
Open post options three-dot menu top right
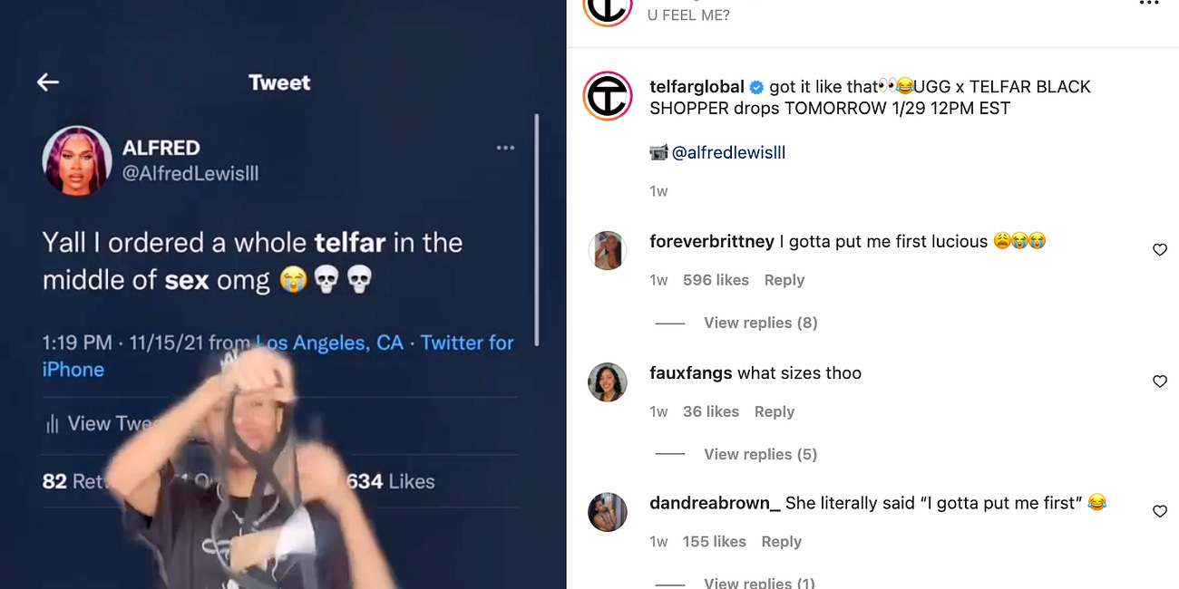pos(1148,4)
